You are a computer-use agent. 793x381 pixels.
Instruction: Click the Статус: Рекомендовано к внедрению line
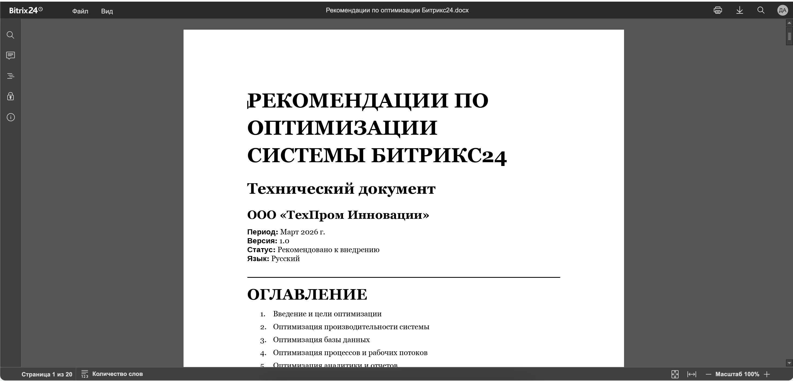coord(313,250)
